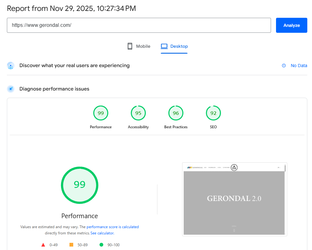Focus the URL input field with gerondal.com

click(x=139, y=25)
